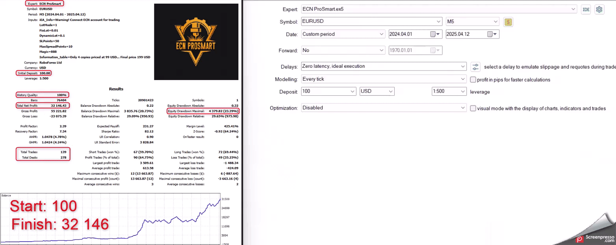Click the Company RoboForex Ltd text
Viewport: 616px width, 245px height.
click(51, 63)
